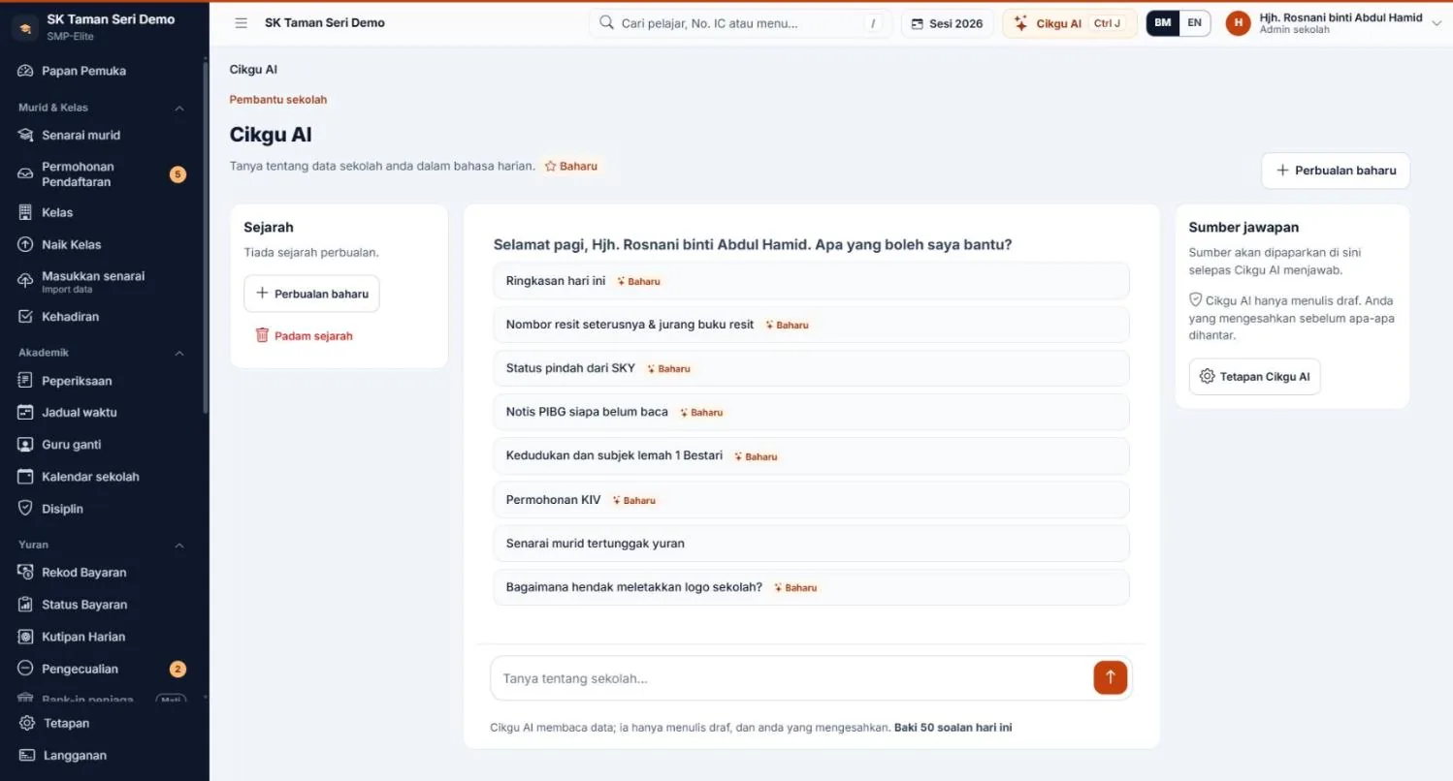This screenshot has width=1453, height=781.
Task: Collapse the Akademik section
Action: click(x=179, y=353)
